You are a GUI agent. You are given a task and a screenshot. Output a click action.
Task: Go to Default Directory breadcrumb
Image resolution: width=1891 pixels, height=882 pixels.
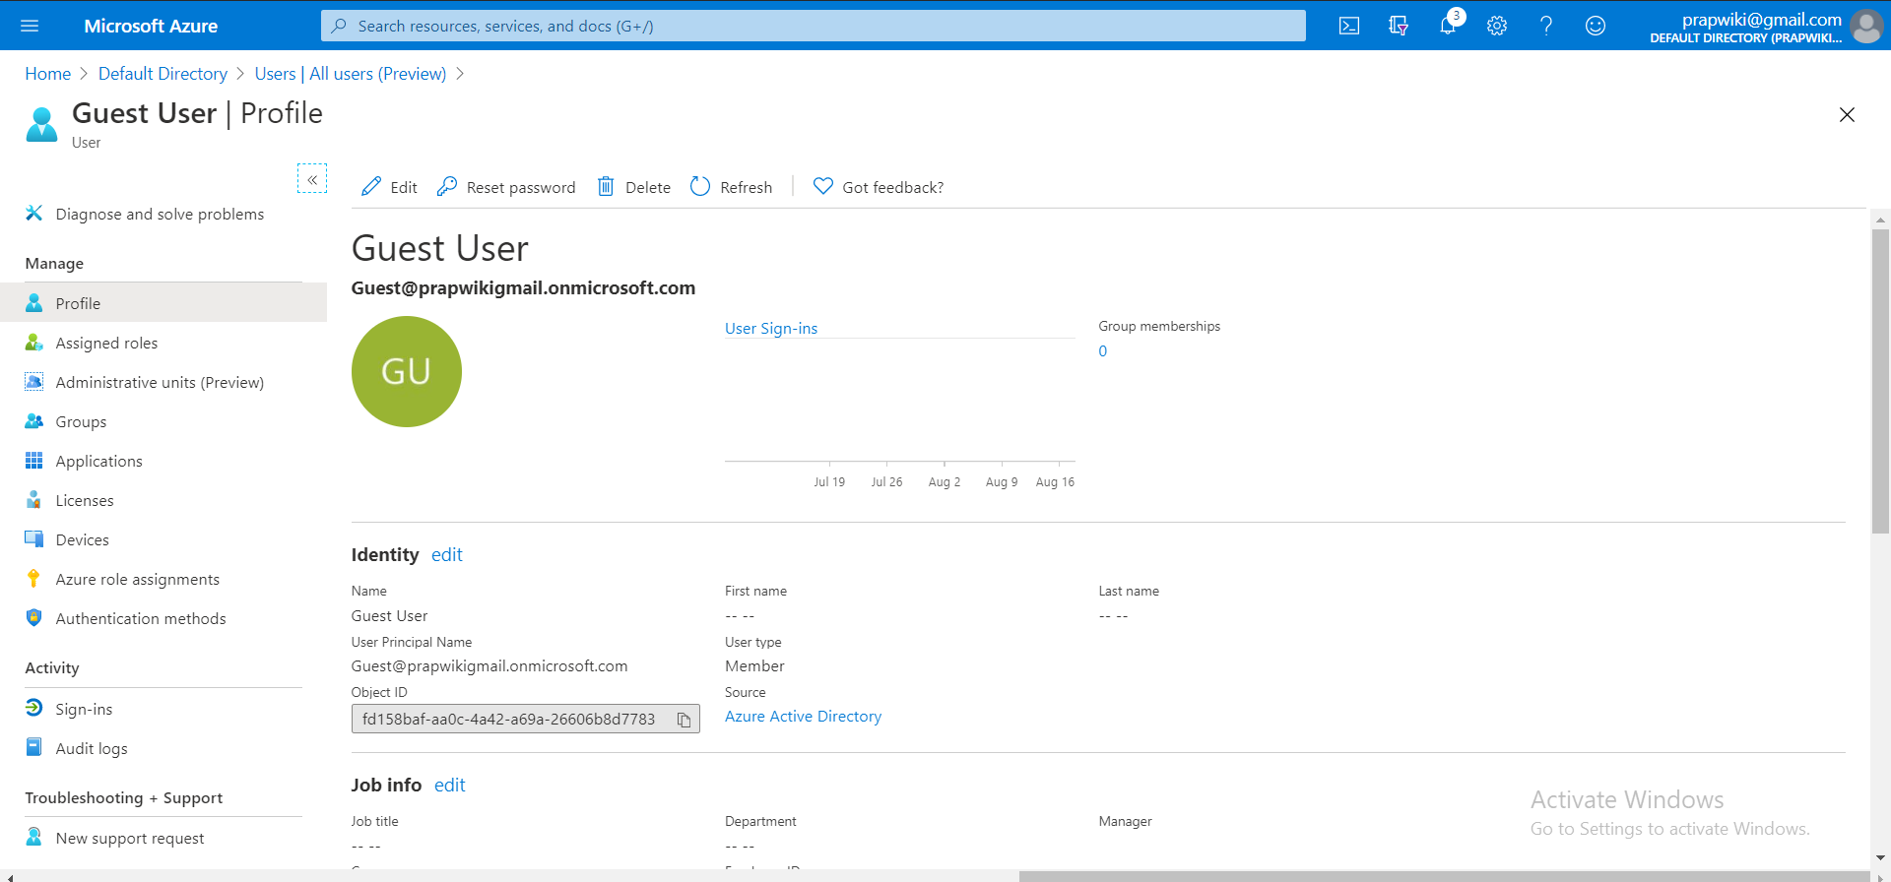[x=163, y=74]
